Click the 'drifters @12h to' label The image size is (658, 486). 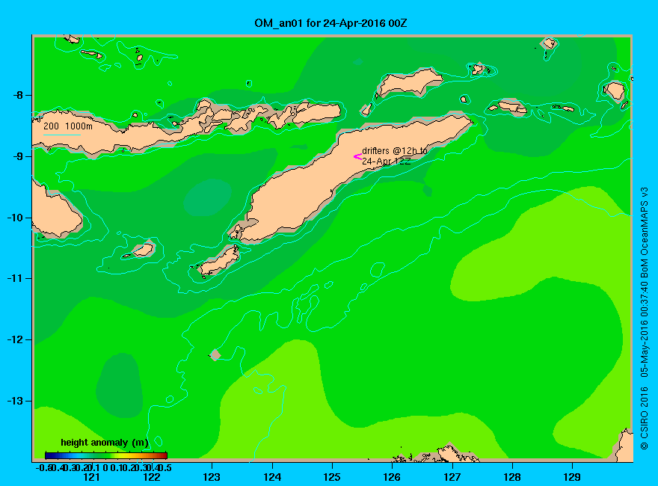click(x=395, y=150)
